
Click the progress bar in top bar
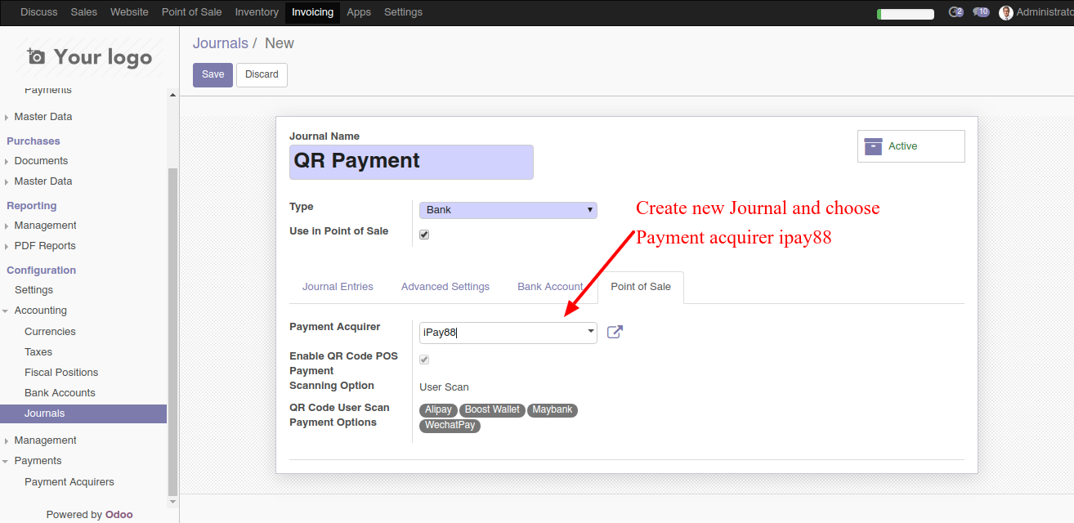tap(905, 14)
